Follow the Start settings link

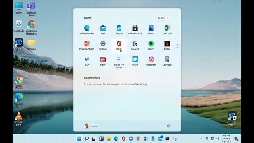tap(141, 84)
